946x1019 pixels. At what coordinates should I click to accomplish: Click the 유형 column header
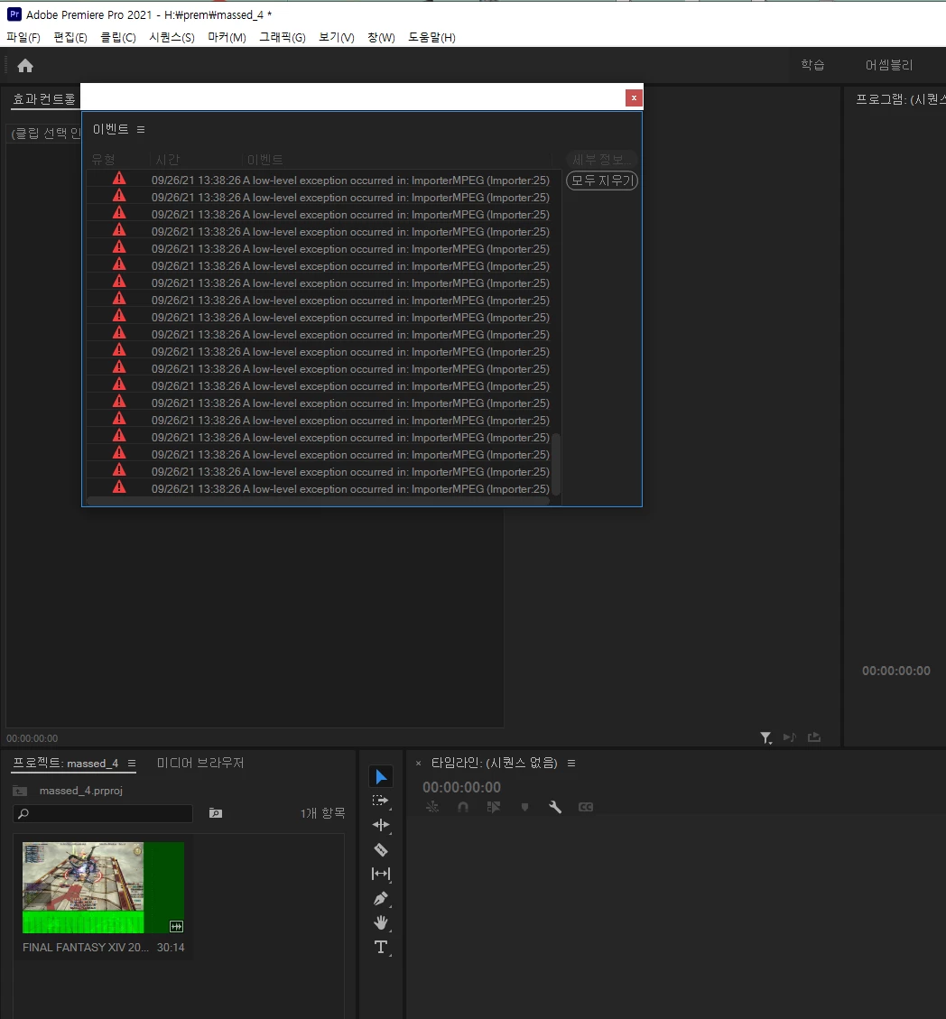click(x=103, y=159)
